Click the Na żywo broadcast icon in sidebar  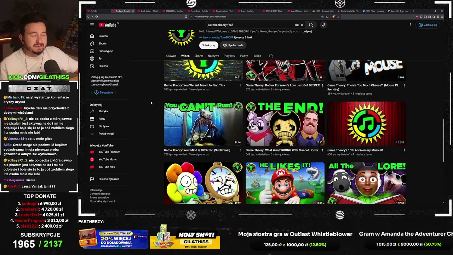92,126
